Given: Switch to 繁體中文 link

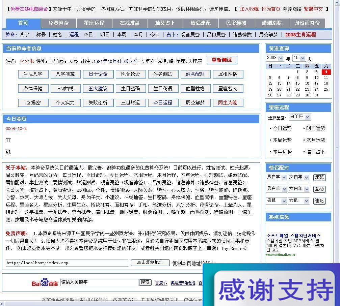Looking at the screenshot, I should coord(313,9).
